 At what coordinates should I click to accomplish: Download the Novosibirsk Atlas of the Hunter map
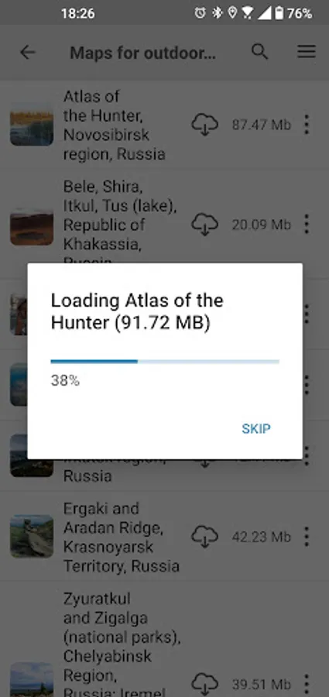point(204,125)
